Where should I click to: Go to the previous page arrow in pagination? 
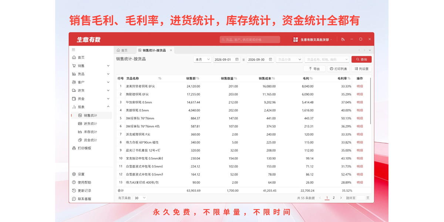[x=320, y=198]
